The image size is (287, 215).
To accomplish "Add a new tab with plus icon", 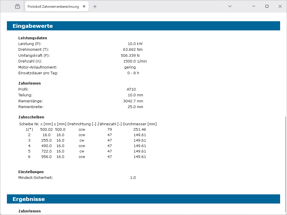I will pyautogui.click(x=95, y=6).
